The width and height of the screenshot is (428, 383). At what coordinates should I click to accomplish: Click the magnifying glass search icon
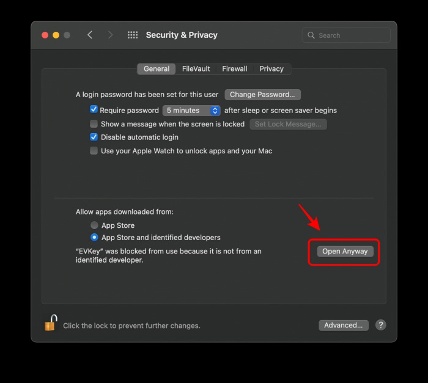click(x=311, y=35)
